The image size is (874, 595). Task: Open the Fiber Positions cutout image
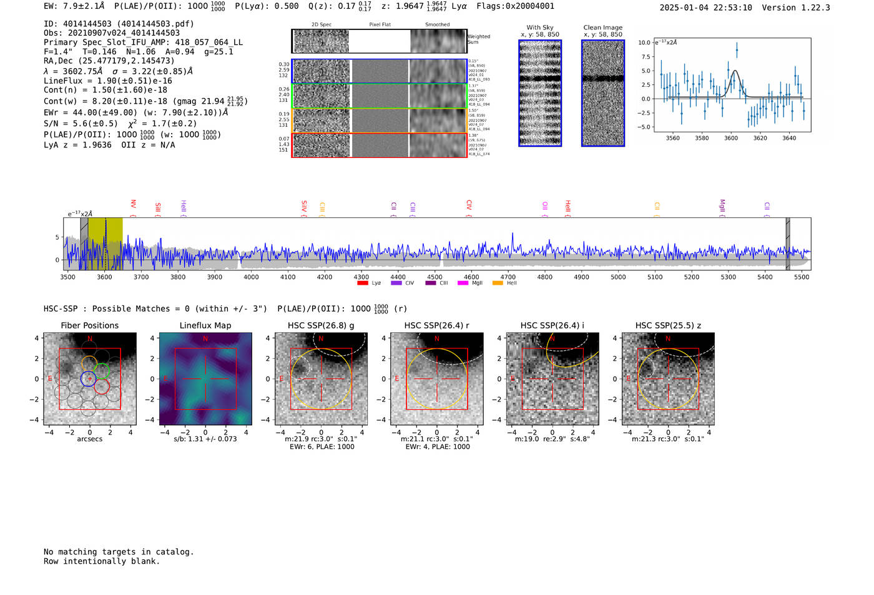90,379
